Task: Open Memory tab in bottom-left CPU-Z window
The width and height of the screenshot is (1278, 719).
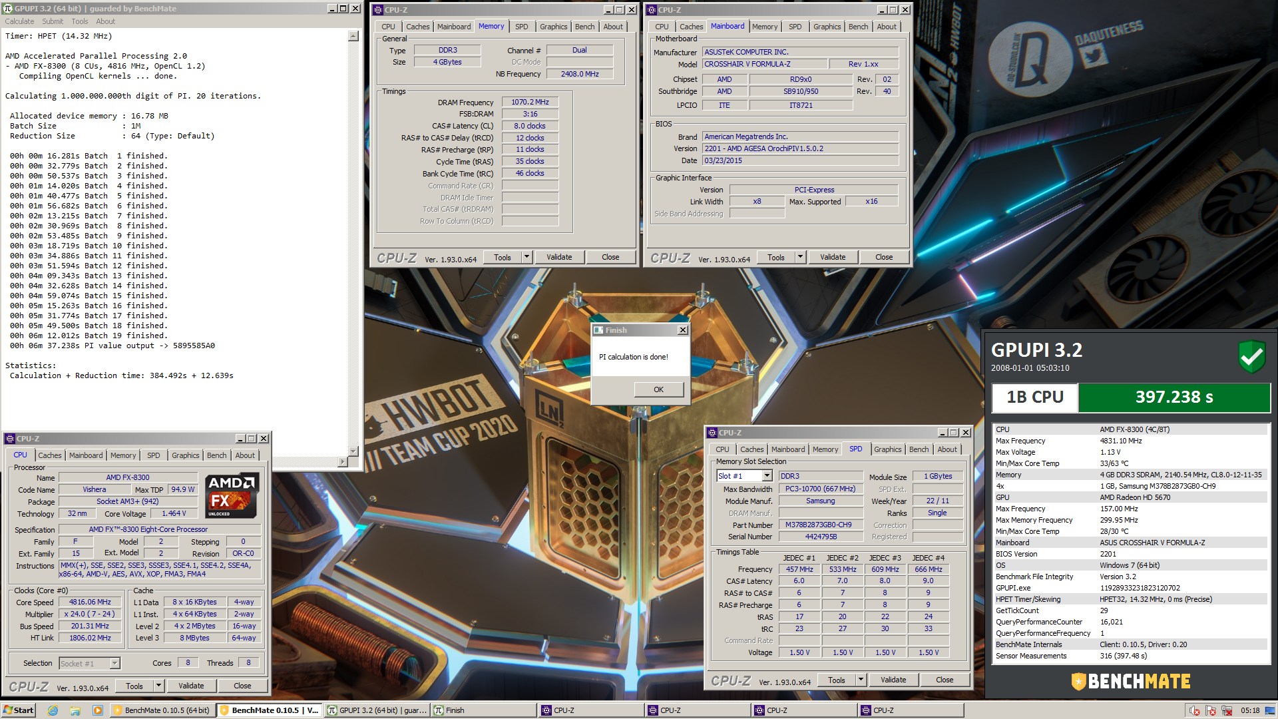Action: click(123, 455)
